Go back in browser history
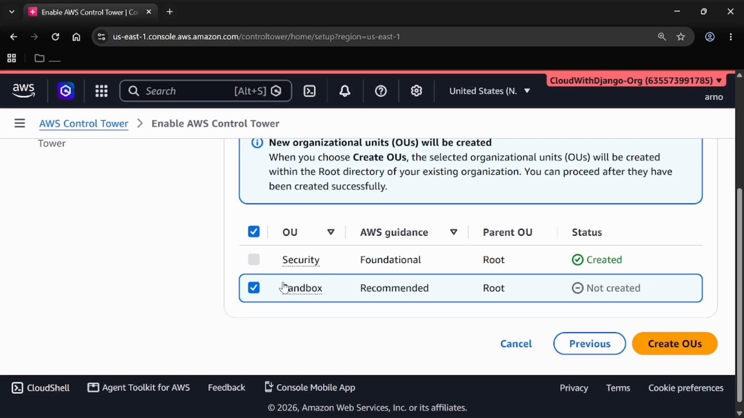The image size is (744, 418). [14, 37]
